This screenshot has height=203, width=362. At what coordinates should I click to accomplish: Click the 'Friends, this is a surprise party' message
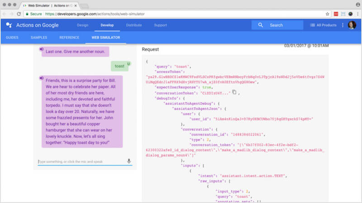pos(82,111)
